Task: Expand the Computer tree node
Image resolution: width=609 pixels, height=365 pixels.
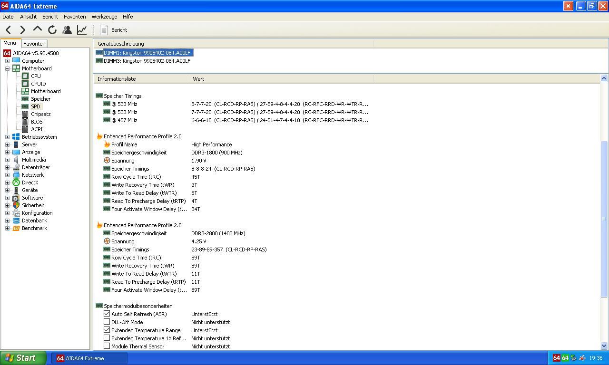Action: tap(7, 61)
